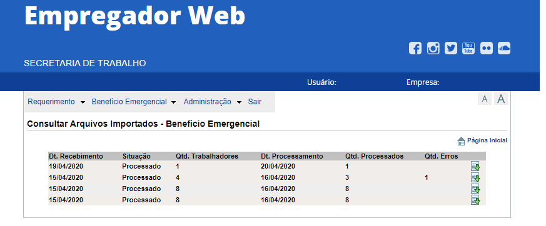Open the Instagram social icon

(433, 48)
